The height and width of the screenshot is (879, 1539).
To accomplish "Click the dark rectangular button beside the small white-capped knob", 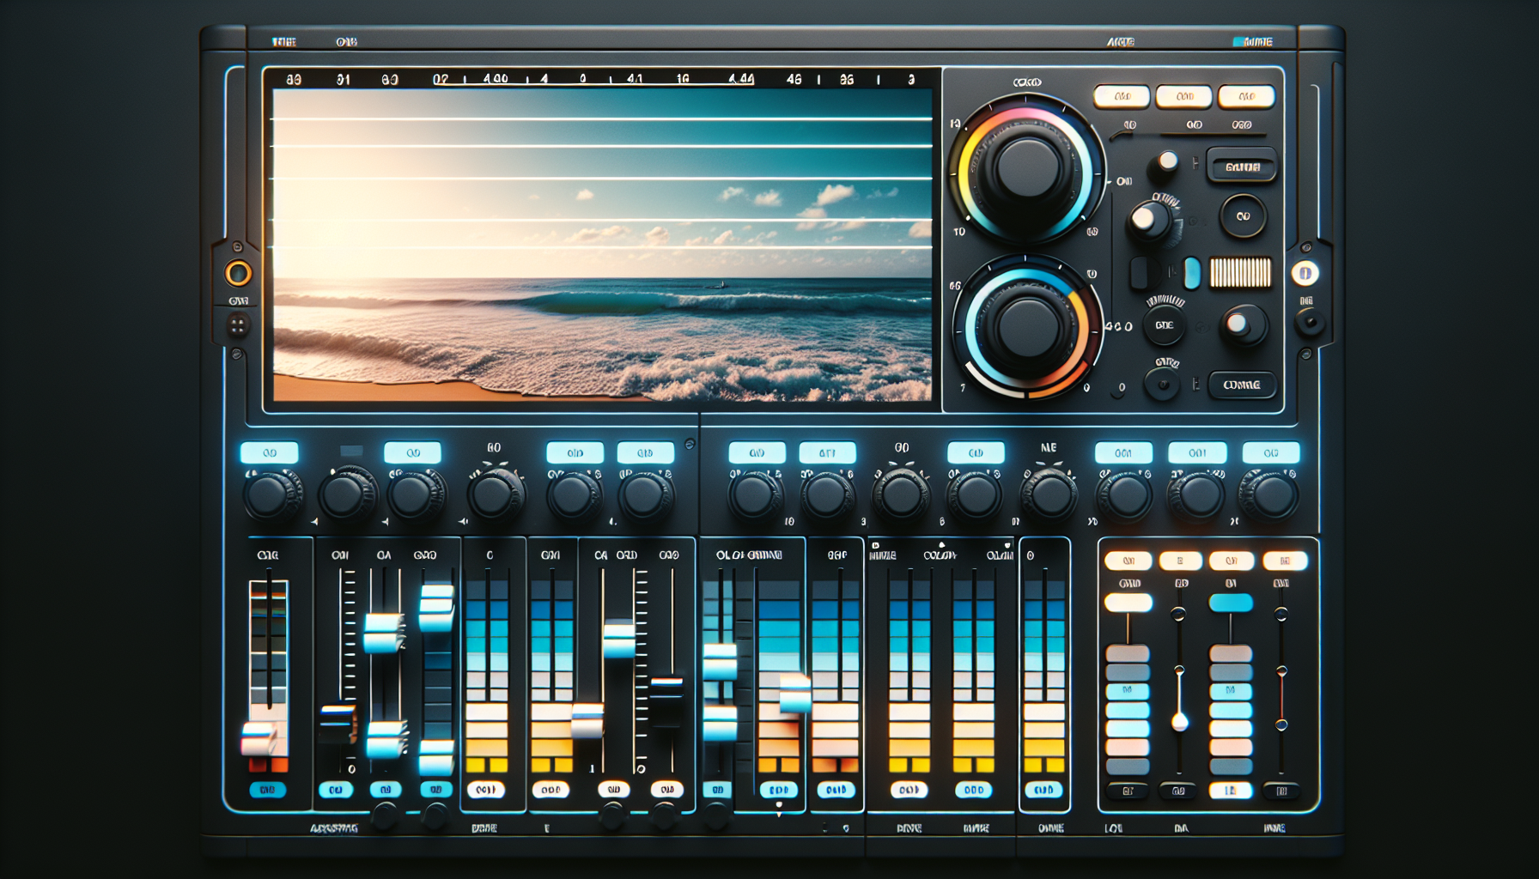I will [1242, 166].
